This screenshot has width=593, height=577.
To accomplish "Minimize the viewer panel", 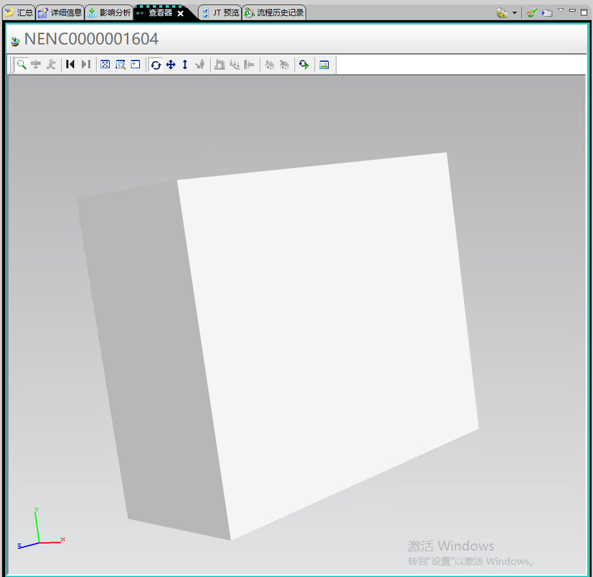I will pyautogui.click(x=572, y=11).
